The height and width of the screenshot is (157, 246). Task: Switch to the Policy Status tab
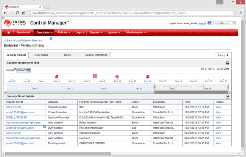coord(41,55)
